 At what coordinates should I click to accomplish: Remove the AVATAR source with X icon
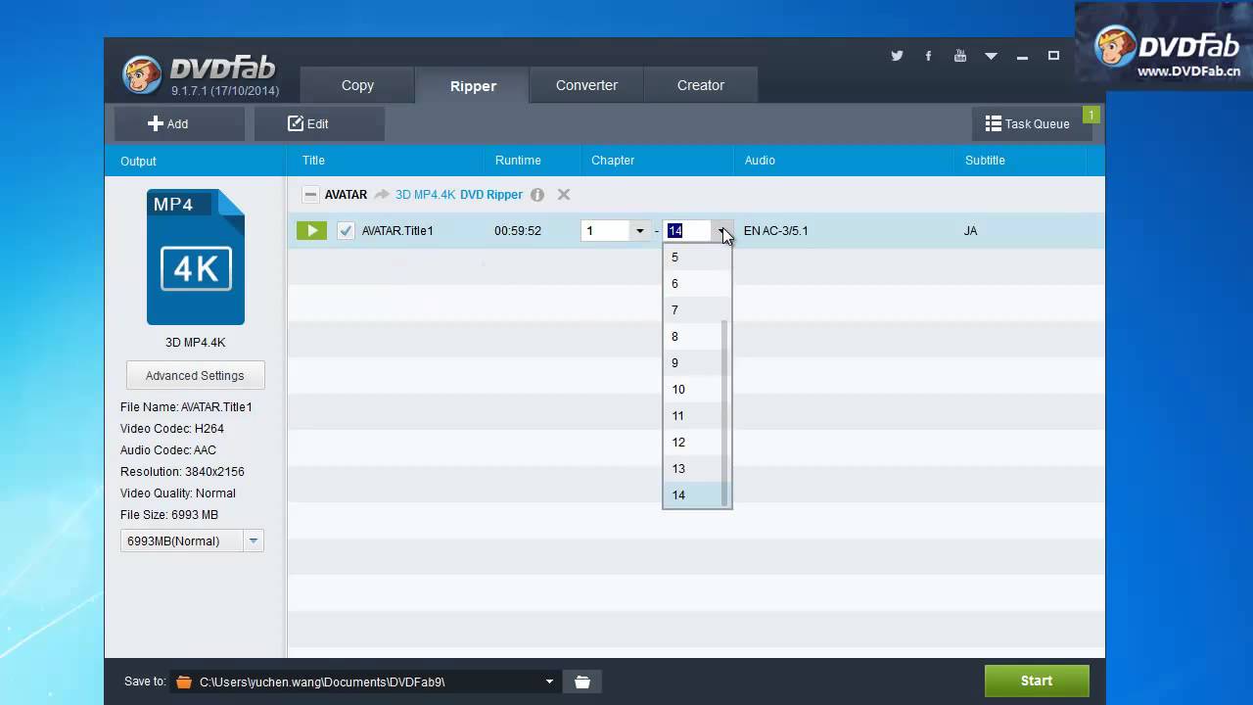[x=564, y=195]
